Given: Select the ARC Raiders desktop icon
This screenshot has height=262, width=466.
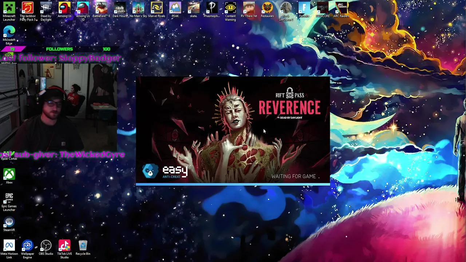Looking at the screenshot, I should pyautogui.click(x=341, y=10).
